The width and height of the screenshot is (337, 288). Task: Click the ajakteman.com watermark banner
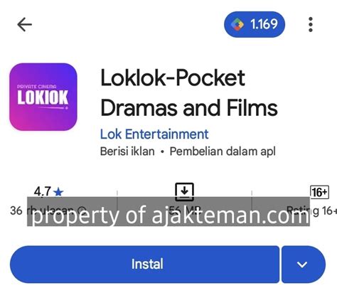[x=168, y=211]
